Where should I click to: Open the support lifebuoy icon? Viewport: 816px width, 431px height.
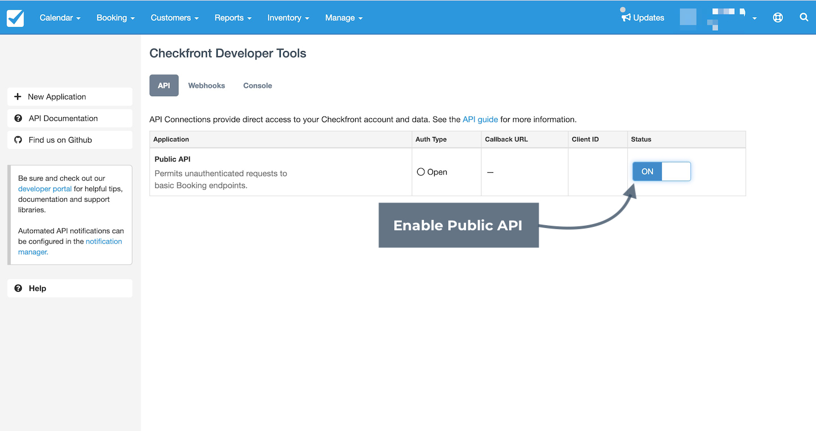click(x=778, y=18)
